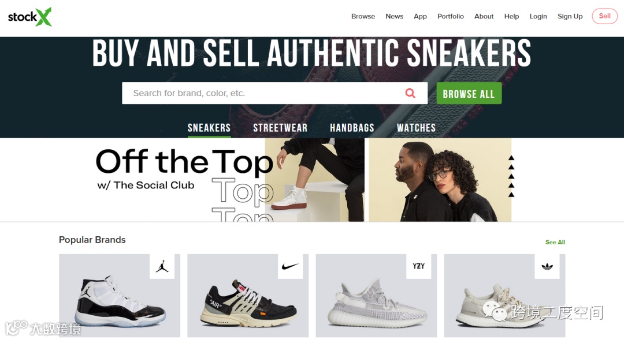This screenshot has width=624, height=340.
Task: Go to the News page
Action: 395,16
